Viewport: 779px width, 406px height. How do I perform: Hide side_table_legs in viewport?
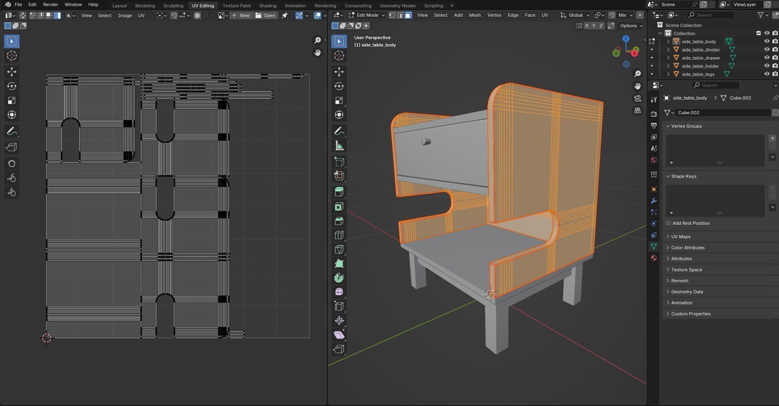pos(767,74)
